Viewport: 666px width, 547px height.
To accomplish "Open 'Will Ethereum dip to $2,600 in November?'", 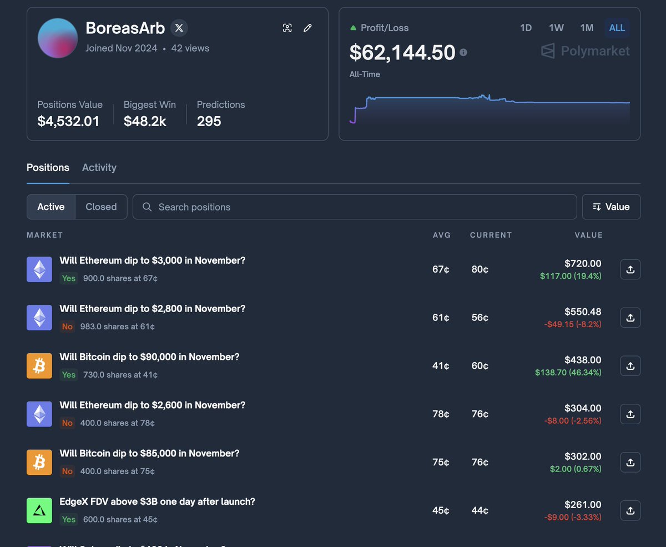I will pyautogui.click(x=153, y=405).
